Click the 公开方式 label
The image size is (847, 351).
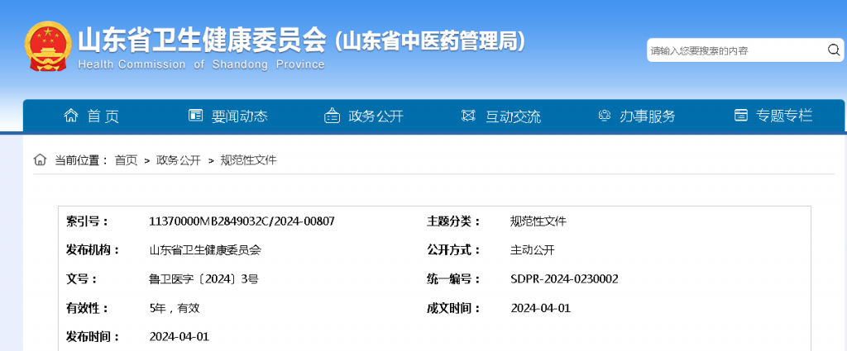coord(454,250)
